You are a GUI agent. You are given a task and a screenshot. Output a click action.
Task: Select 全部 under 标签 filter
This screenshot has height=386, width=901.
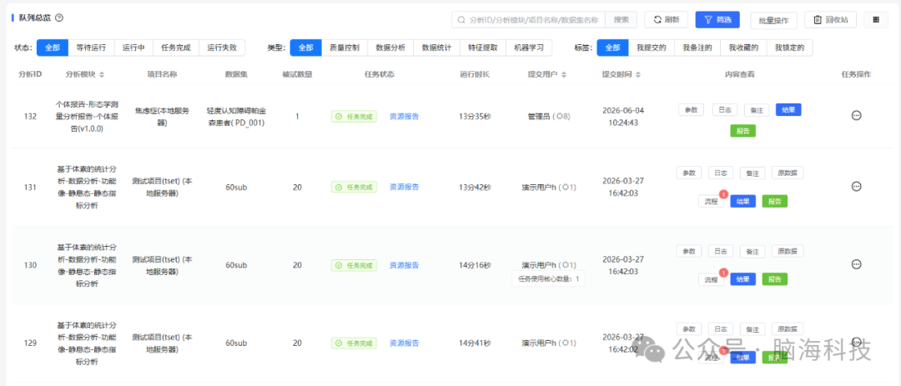(x=612, y=48)
